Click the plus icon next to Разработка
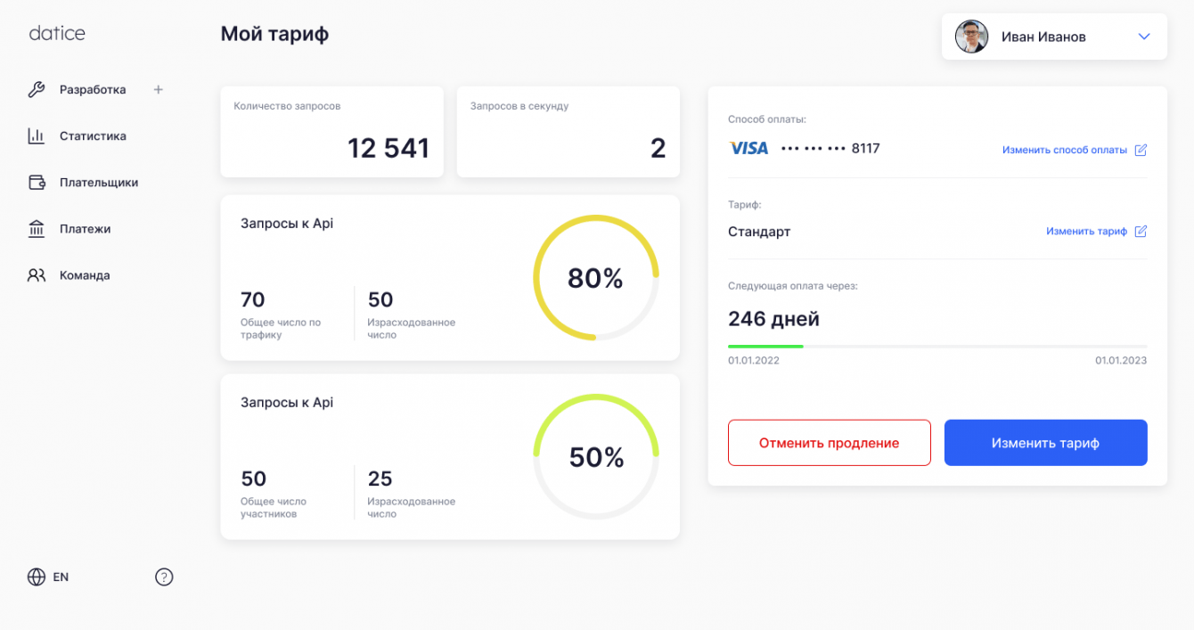The image size is (1194, 630). [159, 89]
